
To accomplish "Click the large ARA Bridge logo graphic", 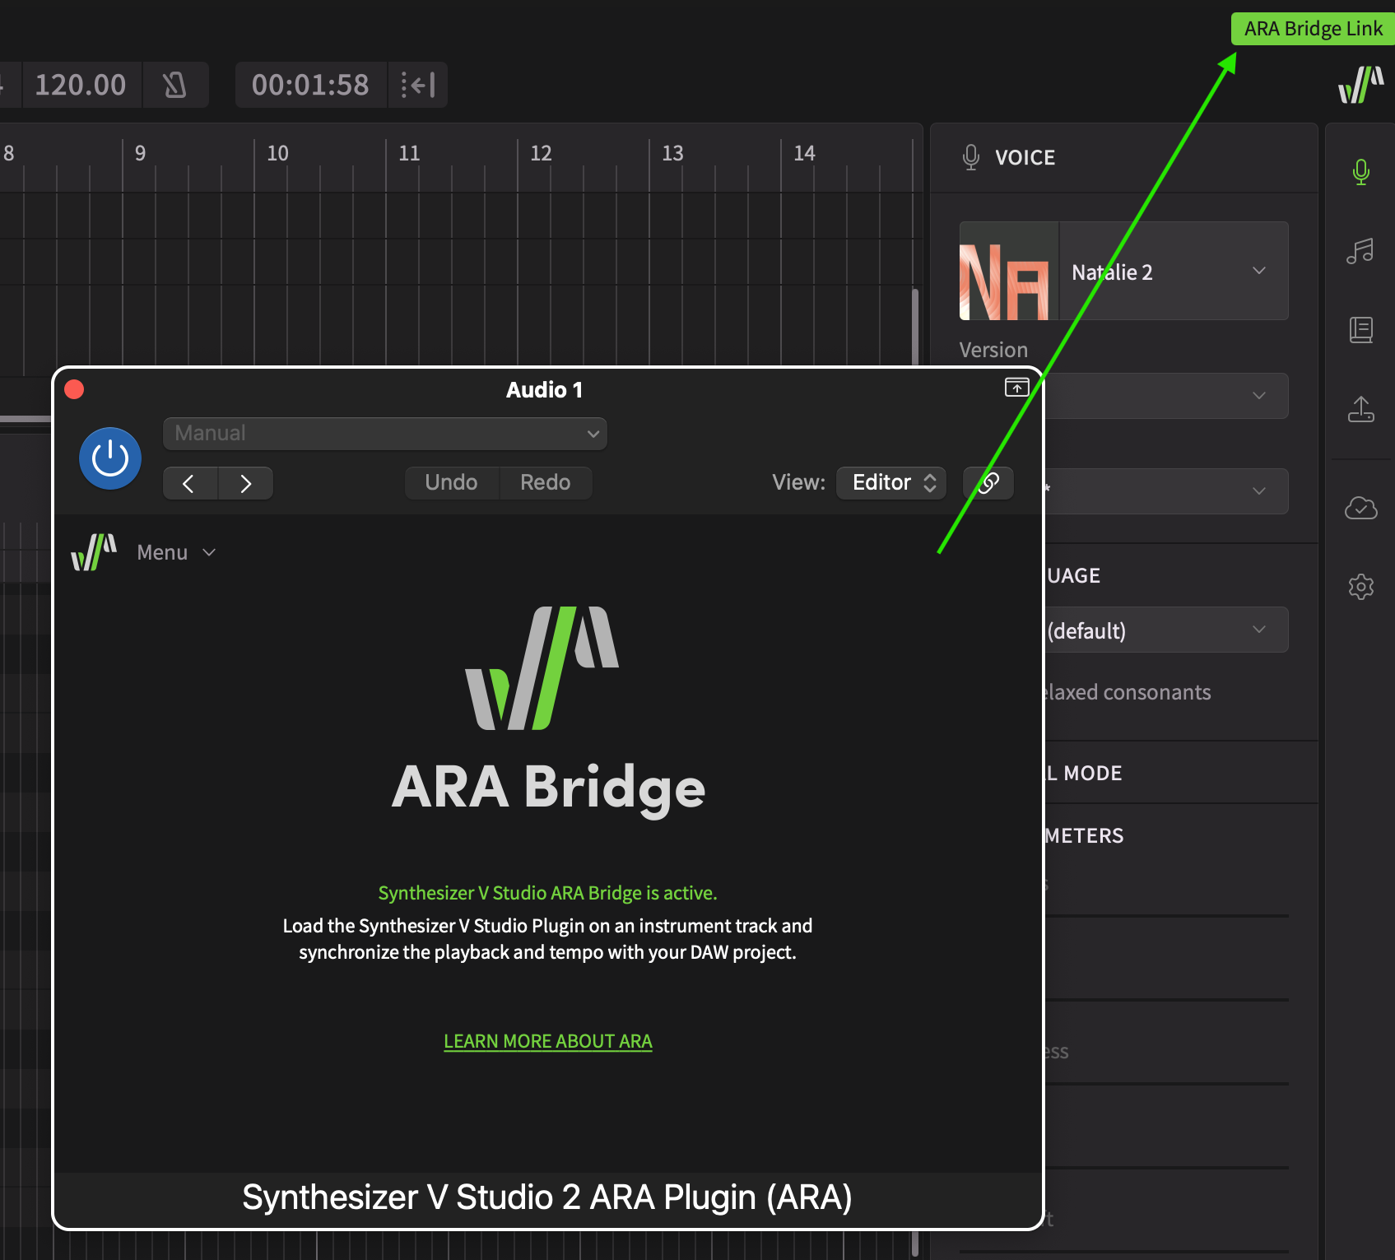I will [542, 667].
